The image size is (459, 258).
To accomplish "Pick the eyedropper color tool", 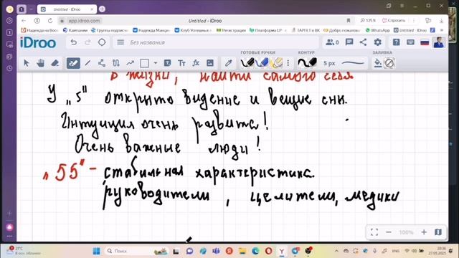I will pyautogui.click(x=228, y=63).
